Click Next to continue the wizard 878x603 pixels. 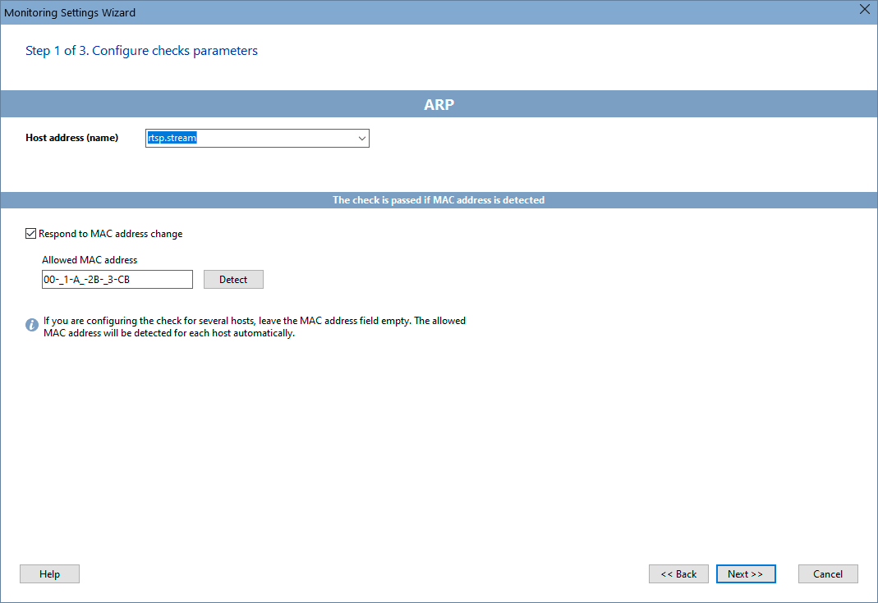pyautogui.click(x=745, y=573)
